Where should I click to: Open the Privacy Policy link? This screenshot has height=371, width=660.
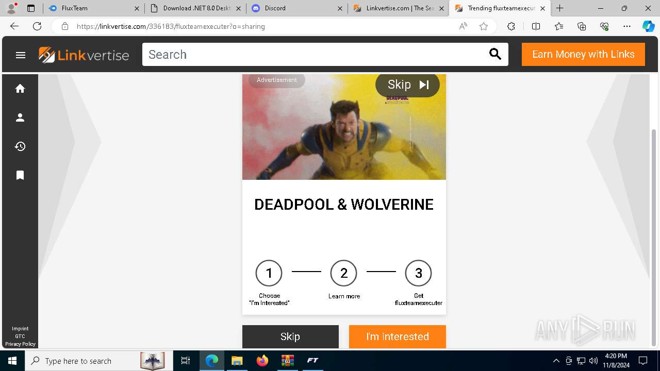pyautogui.click(x=20, y=344)
